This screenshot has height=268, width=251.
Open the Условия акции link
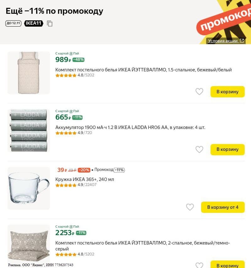click(226, 41)
